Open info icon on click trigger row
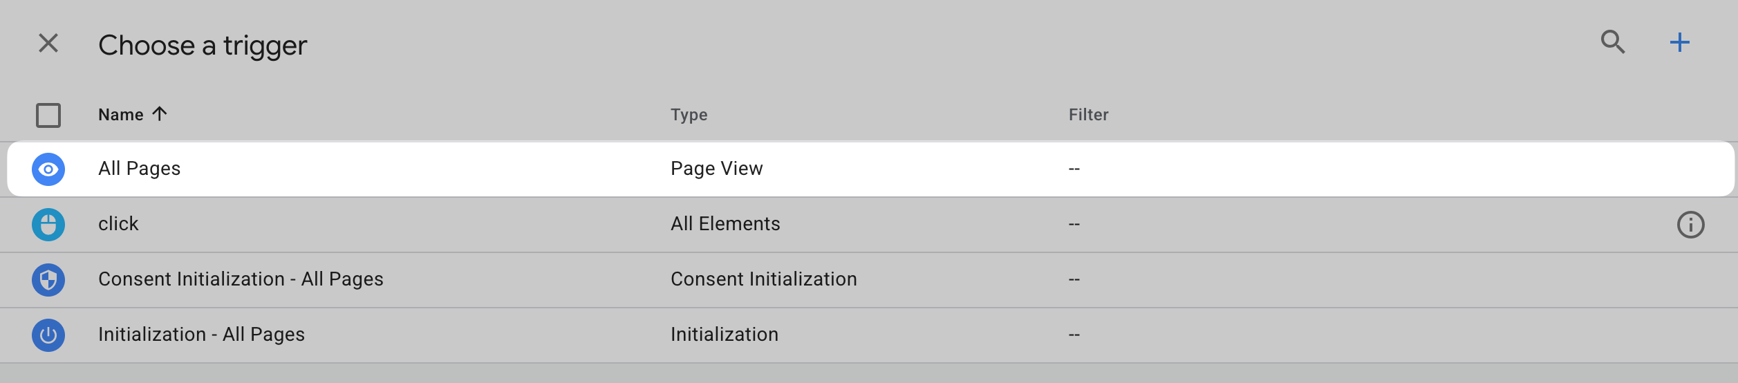 (1690, 225)
